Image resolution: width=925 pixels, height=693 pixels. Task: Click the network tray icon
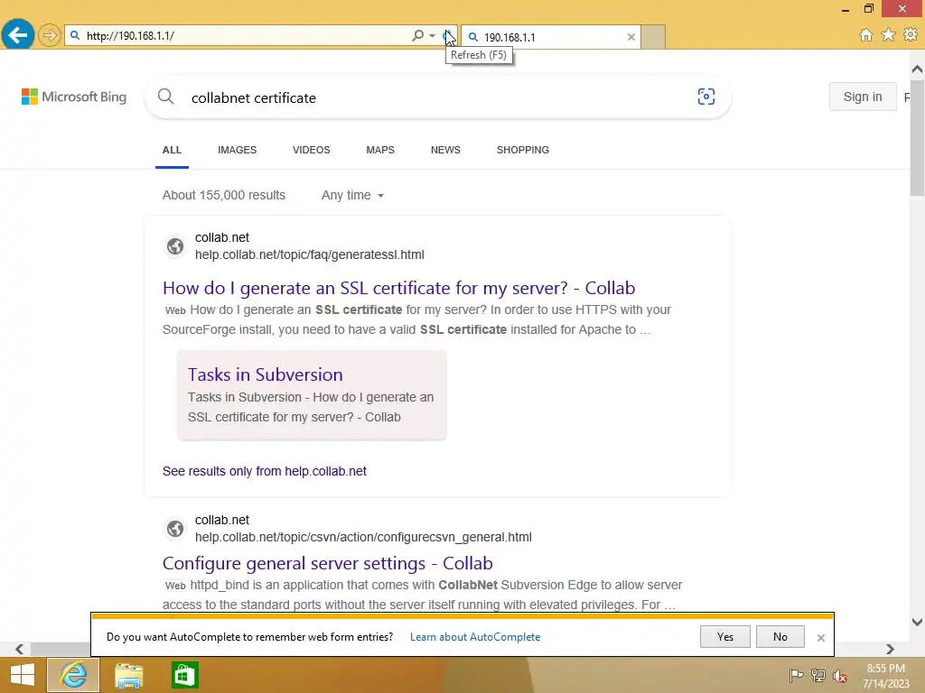coord(818,676)
